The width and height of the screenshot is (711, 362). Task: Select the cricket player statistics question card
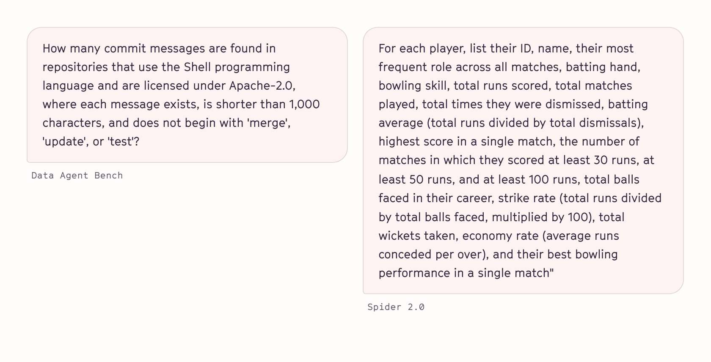tap(523, 161)
